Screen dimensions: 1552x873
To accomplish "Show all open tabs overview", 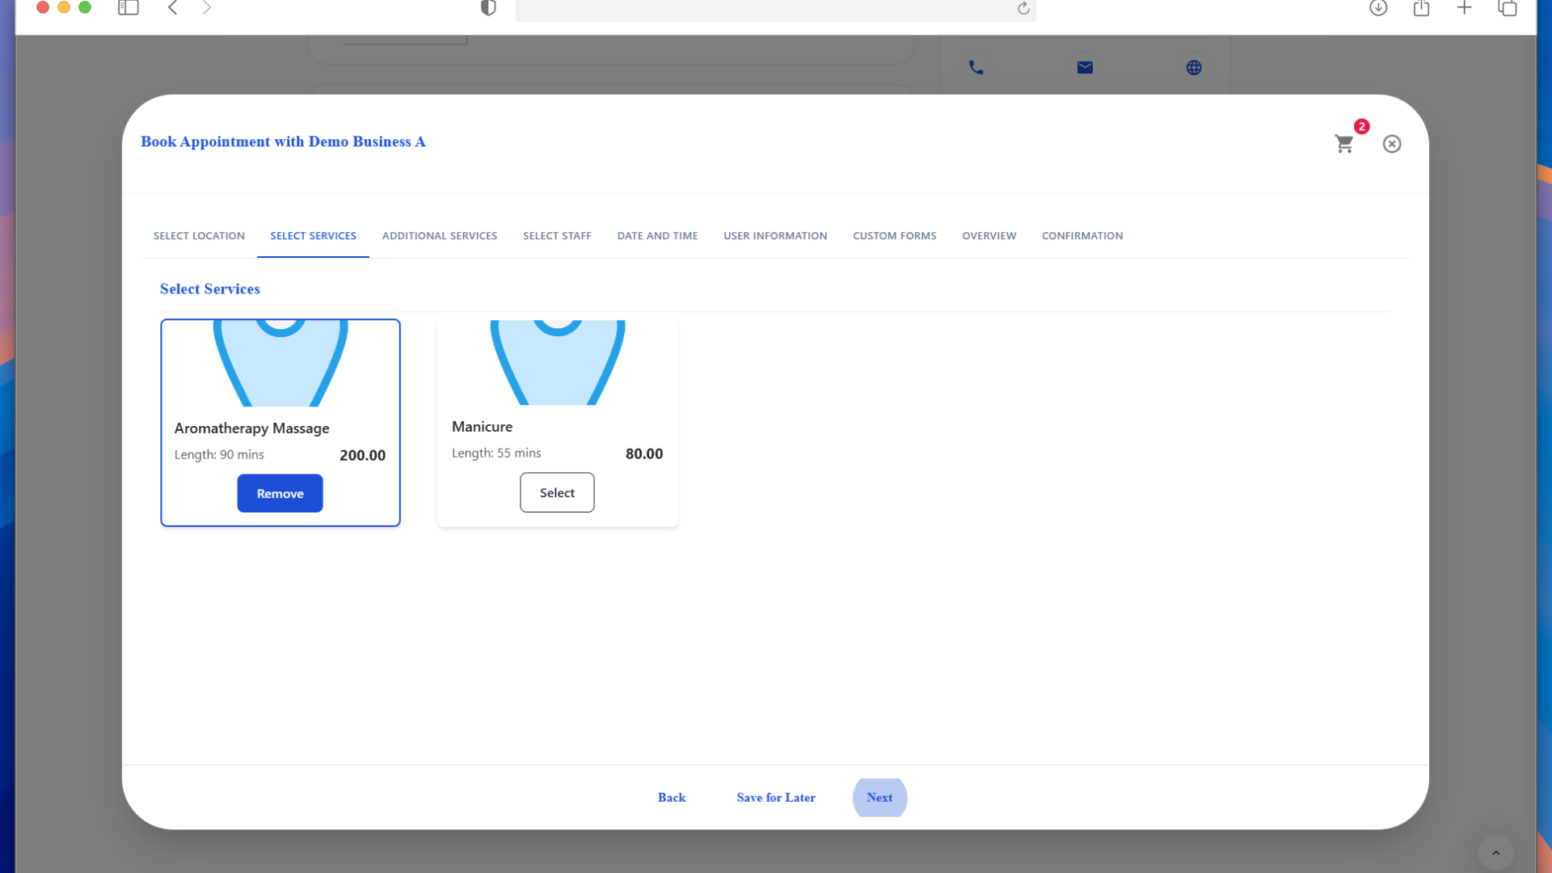I will point(1508,9).
